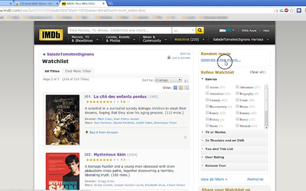Viewport: 306px width, 191px height.
Task: Click the bookmark star in address bar
Action: 292,10
